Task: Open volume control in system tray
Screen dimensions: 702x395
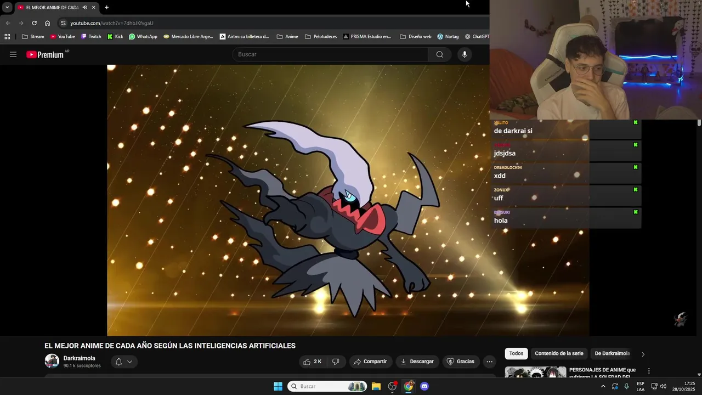Action: point(663,386)
